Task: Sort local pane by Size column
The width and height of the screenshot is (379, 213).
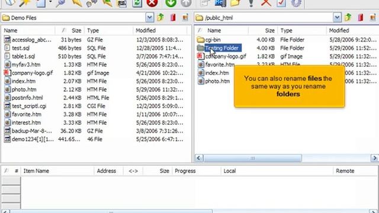Action: click(x=70, y=30)
